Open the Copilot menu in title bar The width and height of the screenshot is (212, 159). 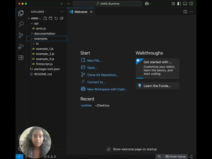(148, 4)
